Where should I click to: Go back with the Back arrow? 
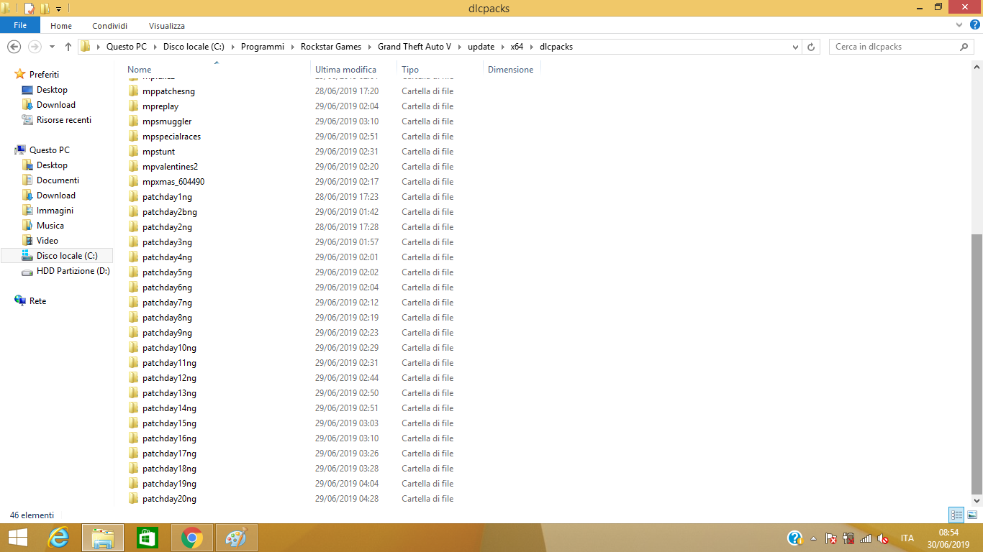(x=14, y=47)
